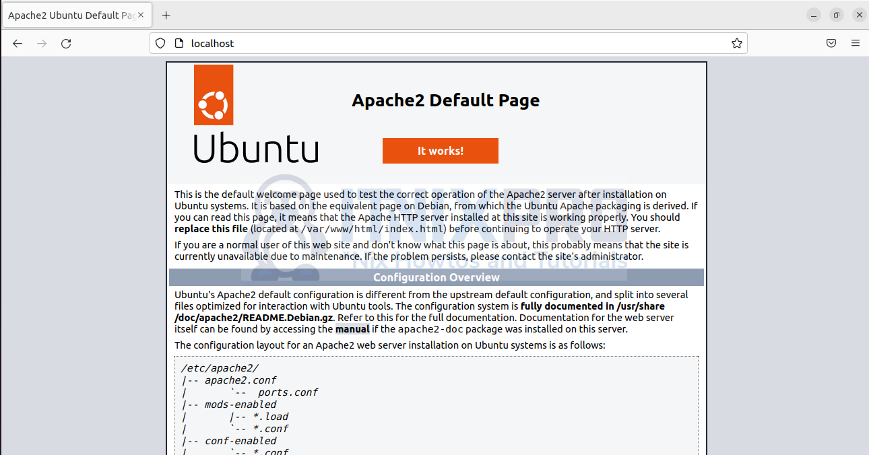Click the Apache2 Default Page heading
The width and height of the screenshot is (869, 455).
point(445,100)
